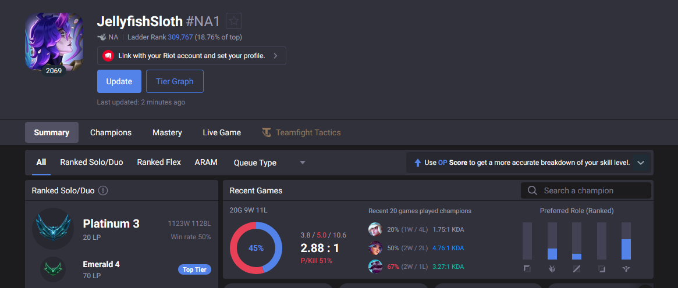Click the 20% win rate champion icon
Screen dimensions: 678x288
tap(375, 229)
